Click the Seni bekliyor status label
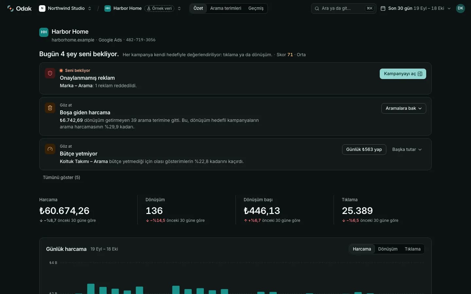 (x=78, y=71)
